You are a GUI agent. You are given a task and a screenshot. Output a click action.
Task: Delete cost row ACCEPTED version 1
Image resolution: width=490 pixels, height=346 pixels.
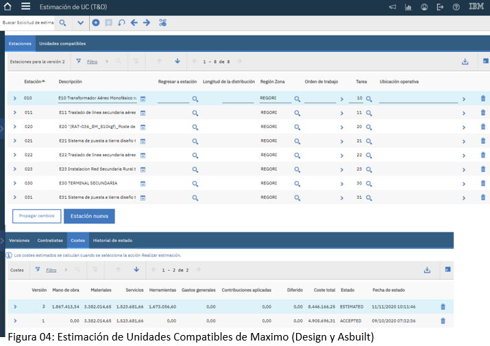[x=443, y=321]
